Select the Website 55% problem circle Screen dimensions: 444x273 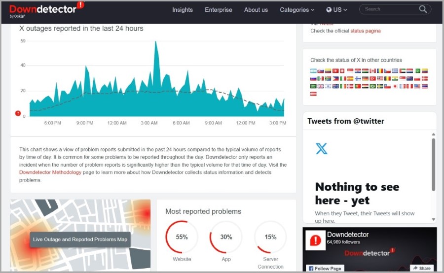coord(182,237)
